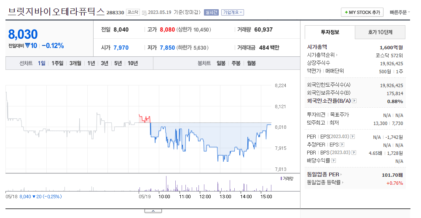Image resolution: width=421 pixels, height=218 pixels.
Task: Click 저가 value 7,850
Action: pos(167,48)
